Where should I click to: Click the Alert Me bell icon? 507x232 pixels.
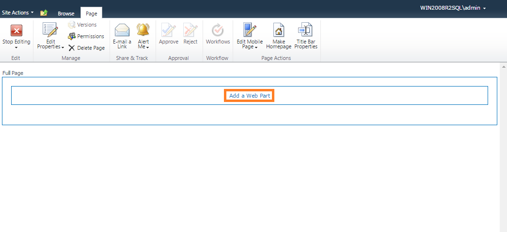pos(143,29)
